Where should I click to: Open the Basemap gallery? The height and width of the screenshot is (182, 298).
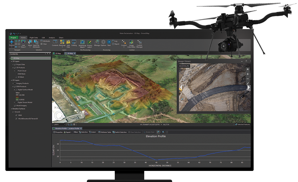(62, 42)
